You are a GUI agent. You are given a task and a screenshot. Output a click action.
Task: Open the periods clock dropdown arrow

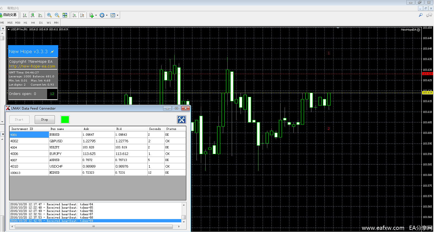[x=107, y=15]
